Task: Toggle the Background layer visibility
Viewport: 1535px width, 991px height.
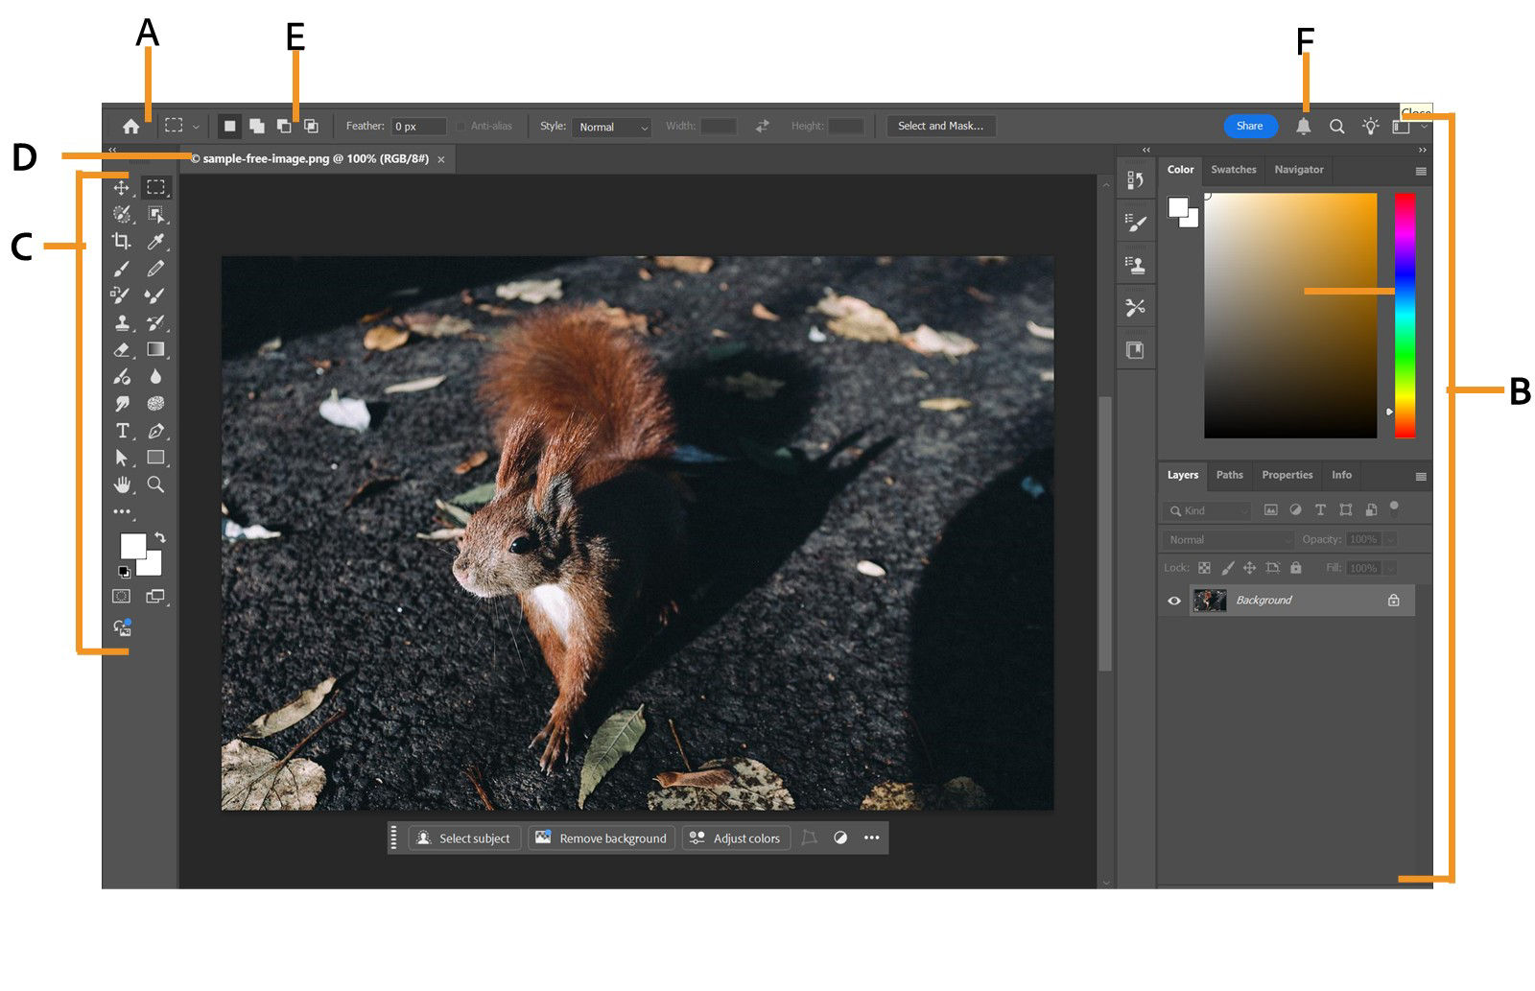Action: click(x=1174, y=600)
